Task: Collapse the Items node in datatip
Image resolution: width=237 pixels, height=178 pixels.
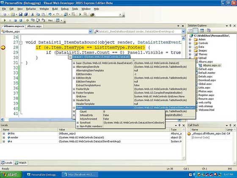Action: pyautogui.click(x=74, y=108)
